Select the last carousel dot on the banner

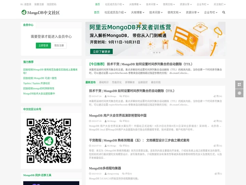coord(160,52)
